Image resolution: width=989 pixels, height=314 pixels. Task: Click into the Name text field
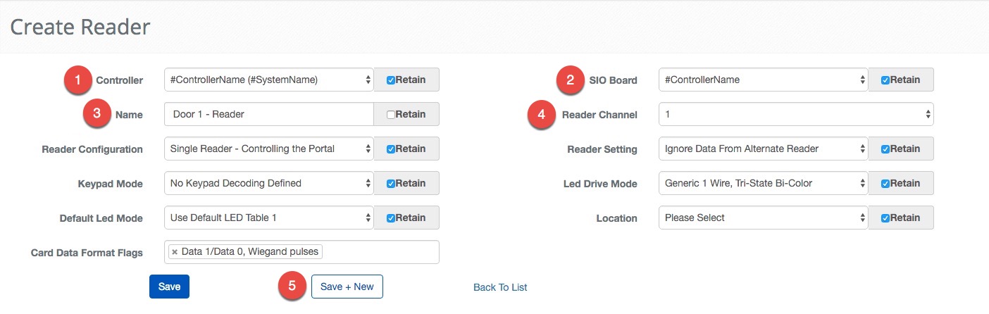coord(268,114)
